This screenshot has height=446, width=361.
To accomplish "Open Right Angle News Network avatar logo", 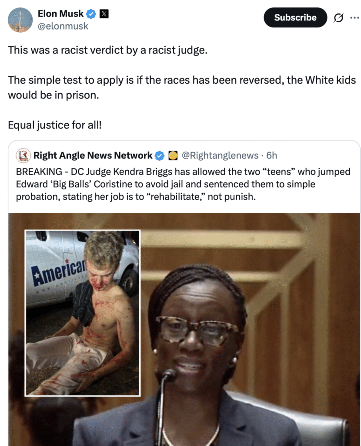I will click(x=23, y=155).
